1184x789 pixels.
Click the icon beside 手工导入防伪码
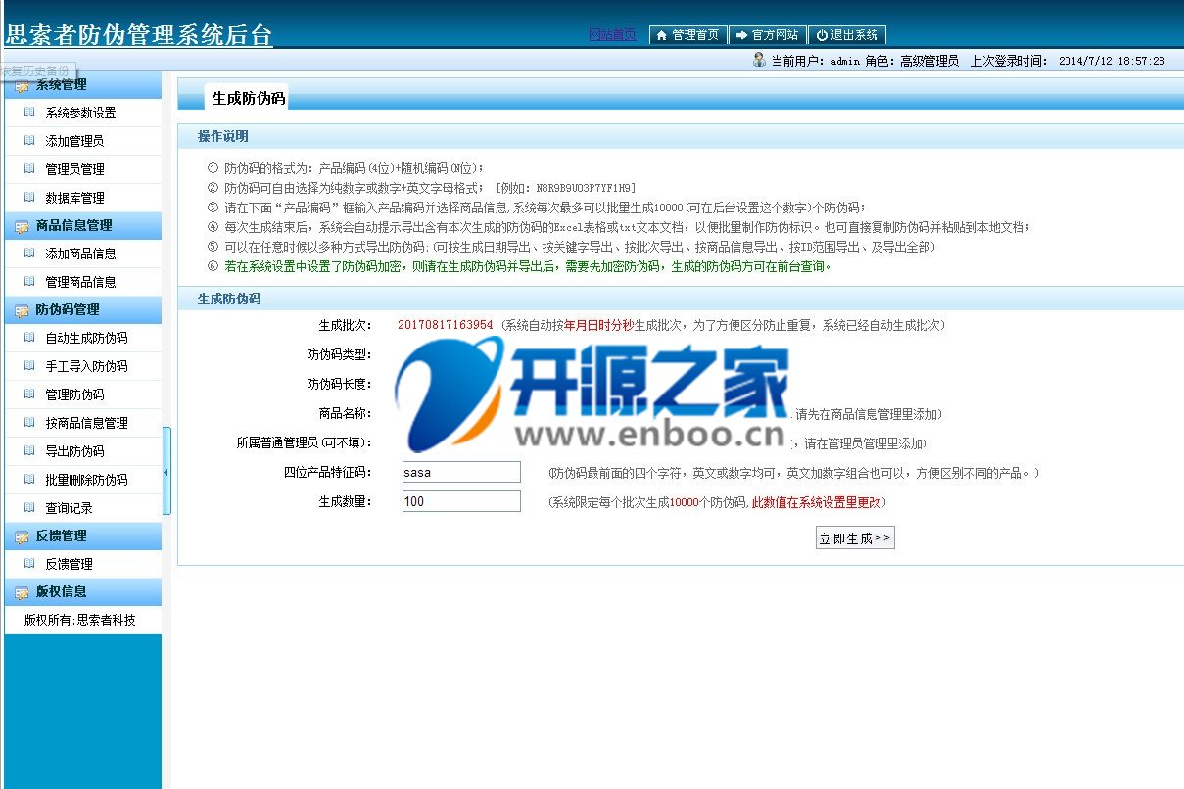click(29, 366)
